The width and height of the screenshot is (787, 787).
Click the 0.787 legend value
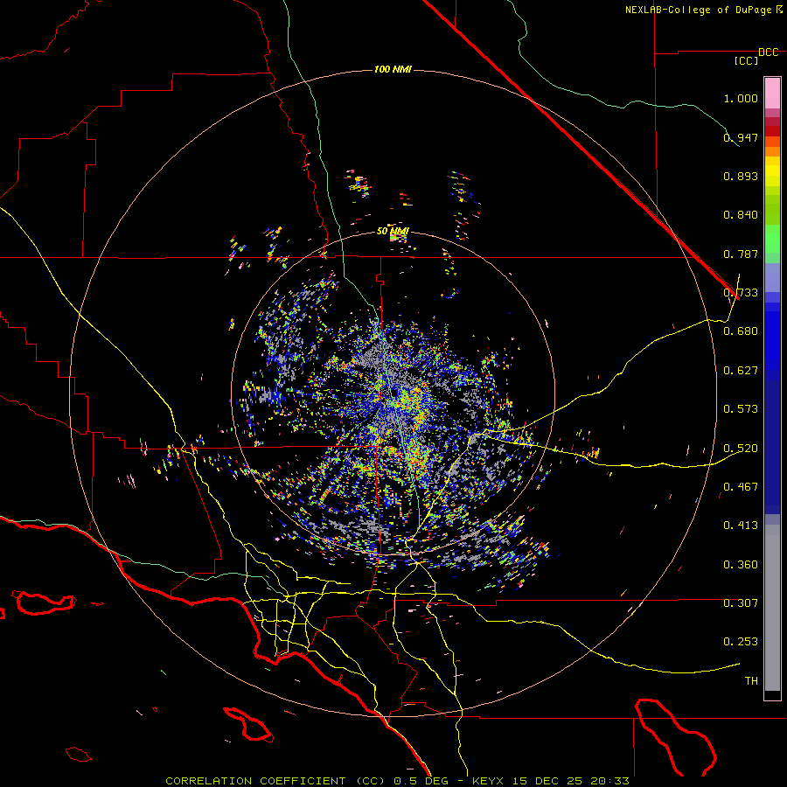point(741,254)
